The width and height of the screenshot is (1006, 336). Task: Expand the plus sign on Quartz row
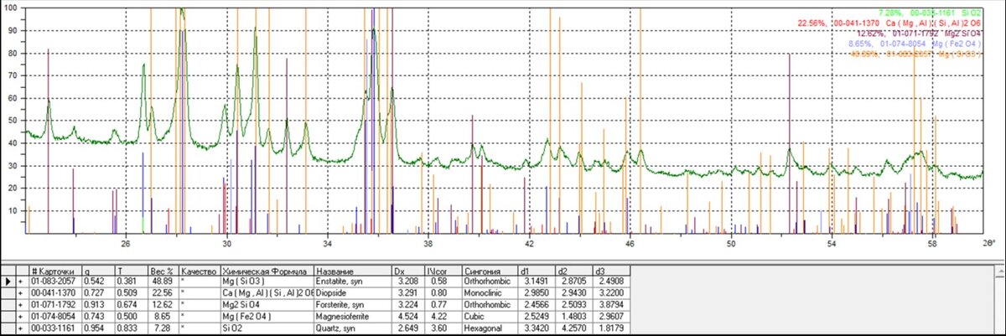(22, 328)
